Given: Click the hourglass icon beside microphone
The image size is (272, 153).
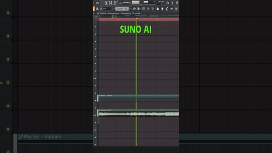Looking at the screenshot, I should pos(172,3).
